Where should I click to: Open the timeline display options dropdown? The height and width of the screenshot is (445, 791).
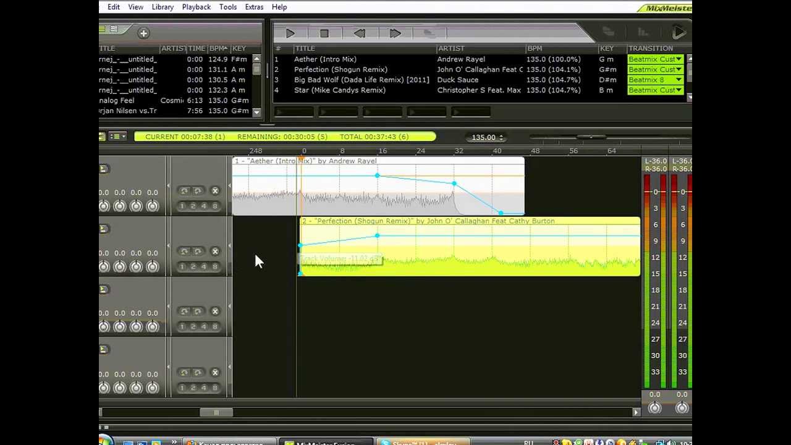point(117,136)
